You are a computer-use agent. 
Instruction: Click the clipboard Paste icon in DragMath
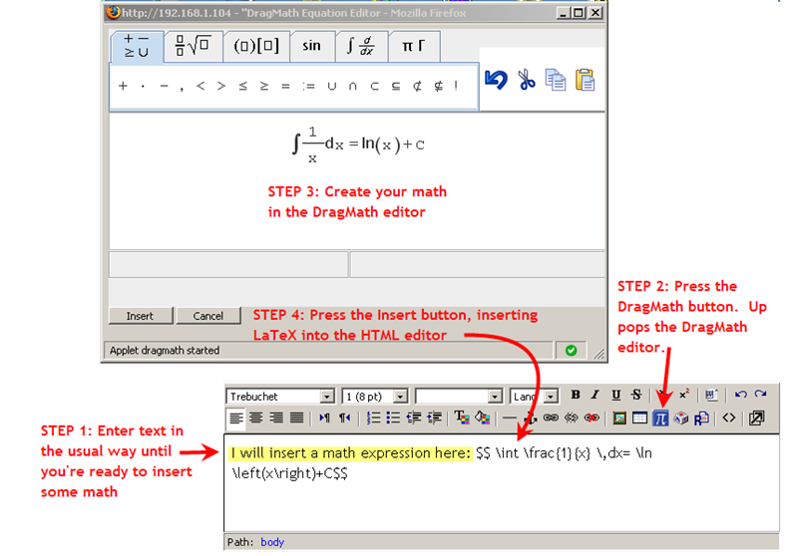[x=586, y=80]
